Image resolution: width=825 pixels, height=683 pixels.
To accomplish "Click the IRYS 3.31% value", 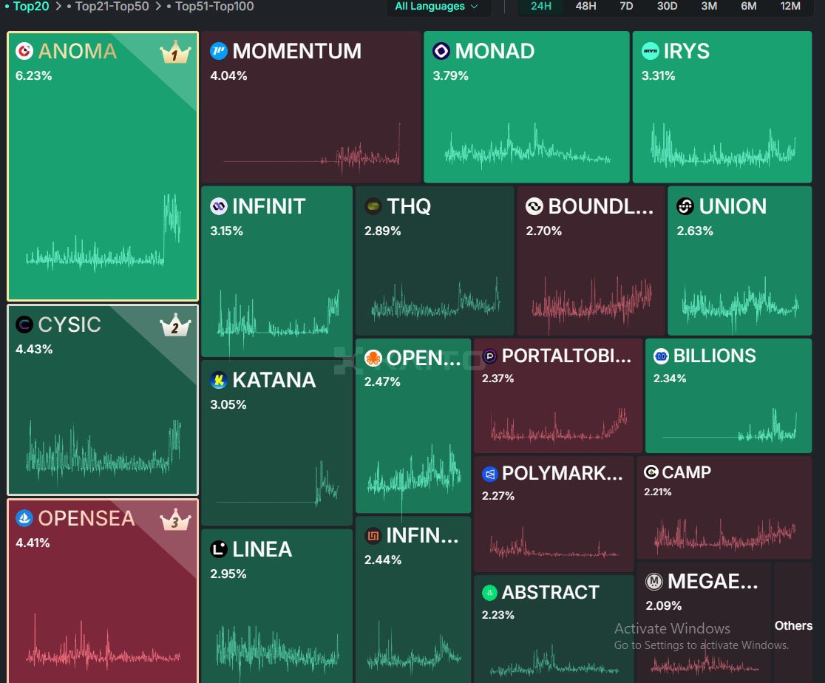I will (658, 76).
